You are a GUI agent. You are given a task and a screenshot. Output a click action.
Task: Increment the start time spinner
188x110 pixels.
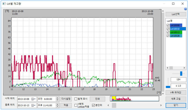57,98
